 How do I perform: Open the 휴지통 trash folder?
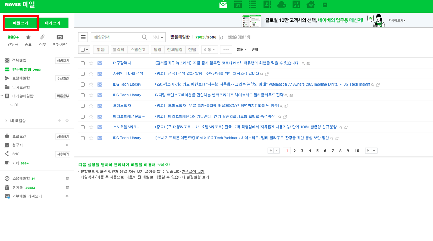pyautogui.click(x=18, y=187)
